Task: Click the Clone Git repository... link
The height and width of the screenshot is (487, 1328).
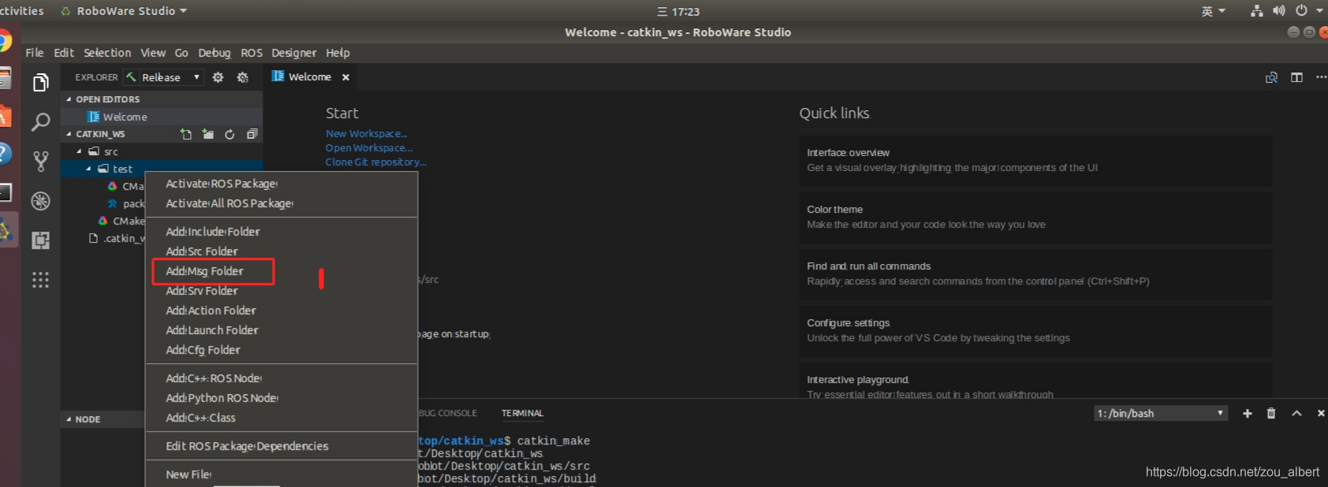Action: point(376,162)
